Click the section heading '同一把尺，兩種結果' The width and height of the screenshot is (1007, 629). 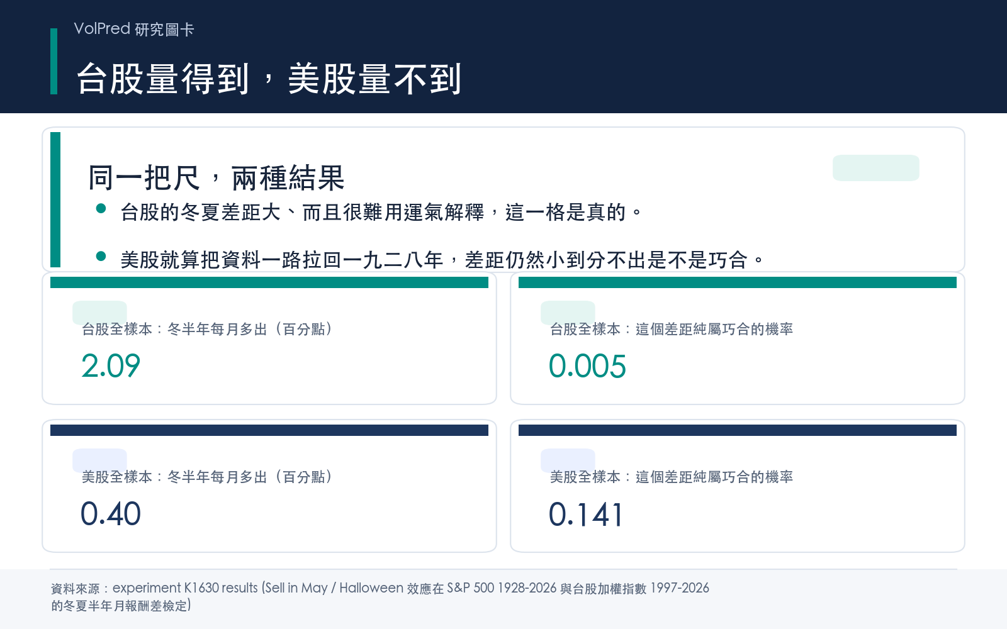coord(217,178)
